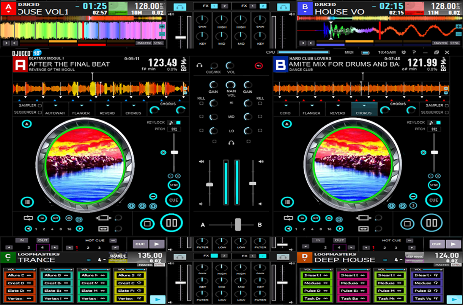Screen dimensions: 463x305
Task: Open the browser list icon on deck B
Action: pyautogui.click(x=287, y=202)
